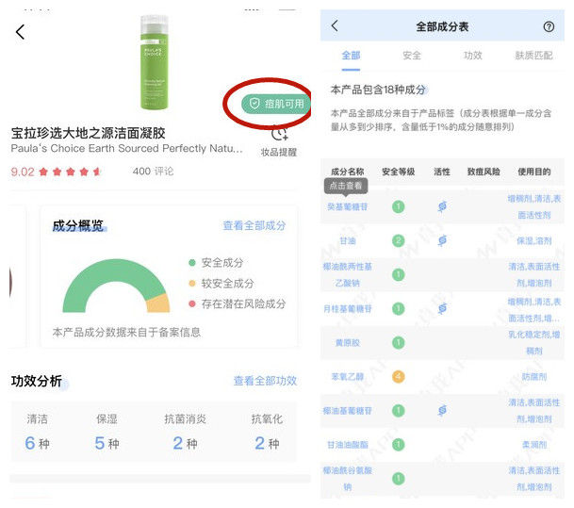Tap the orange segment of ingredient chart

(158, 303)
